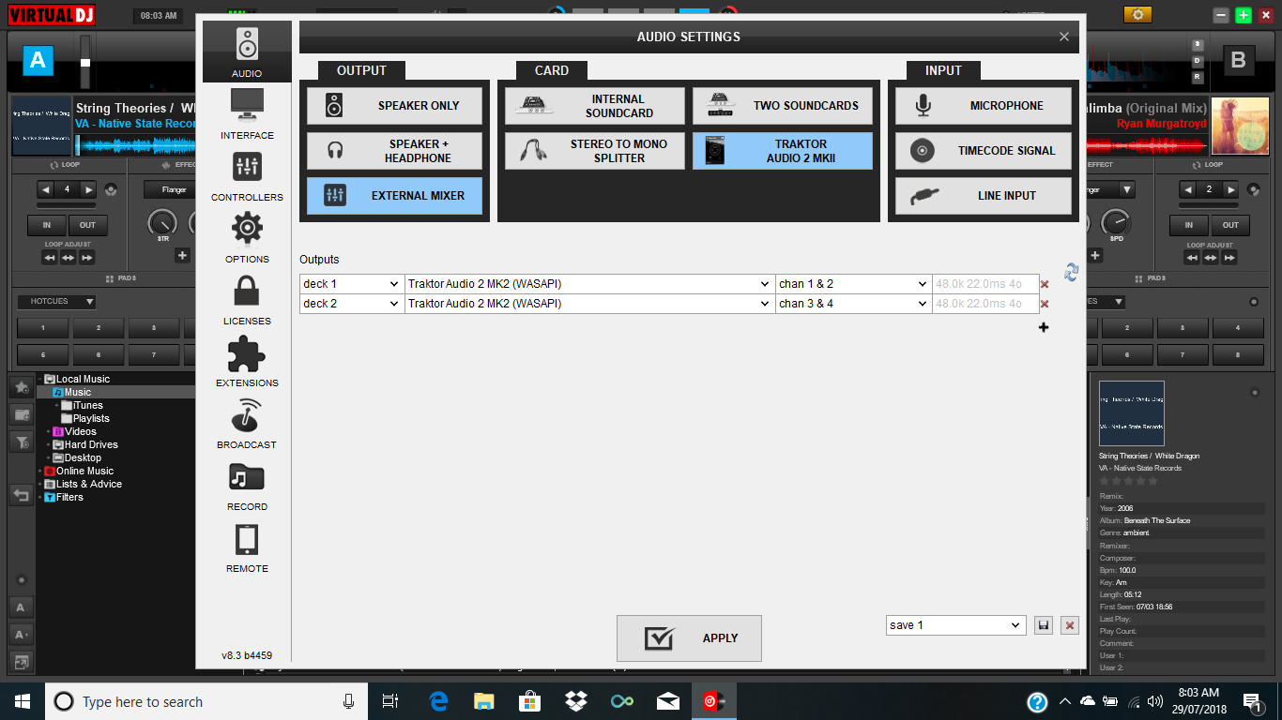The height and width of the screenshot is (720, 1282).
Task: Select the Speaker + Headphone output option
Action: point(394,151)
